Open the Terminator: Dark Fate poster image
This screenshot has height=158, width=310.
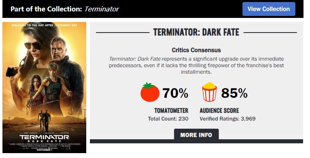point(44,87)
